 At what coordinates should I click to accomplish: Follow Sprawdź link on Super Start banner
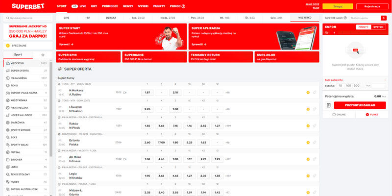pos(66,44)
